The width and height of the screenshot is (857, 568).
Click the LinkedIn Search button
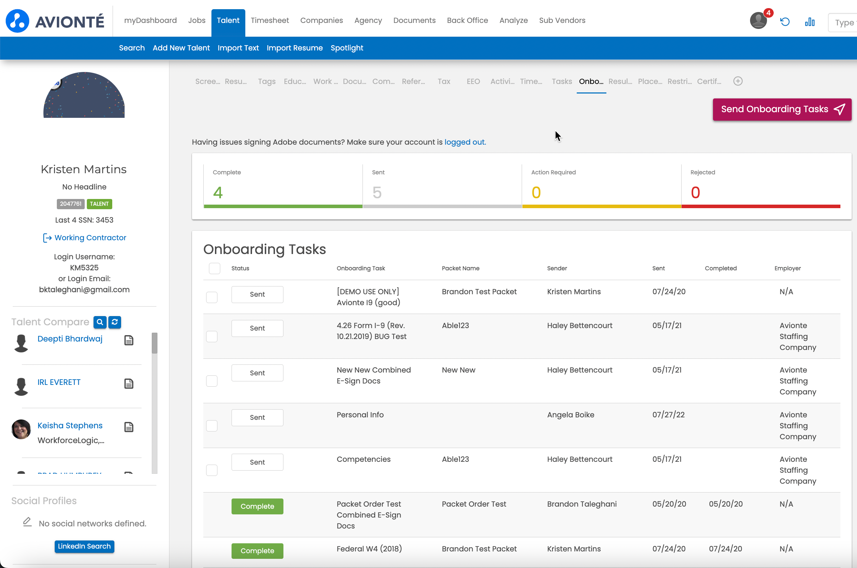click(84, 546)
